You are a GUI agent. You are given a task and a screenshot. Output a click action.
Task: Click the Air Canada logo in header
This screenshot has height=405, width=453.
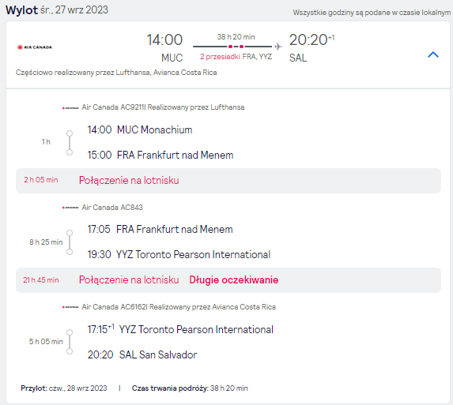[35, 47]
